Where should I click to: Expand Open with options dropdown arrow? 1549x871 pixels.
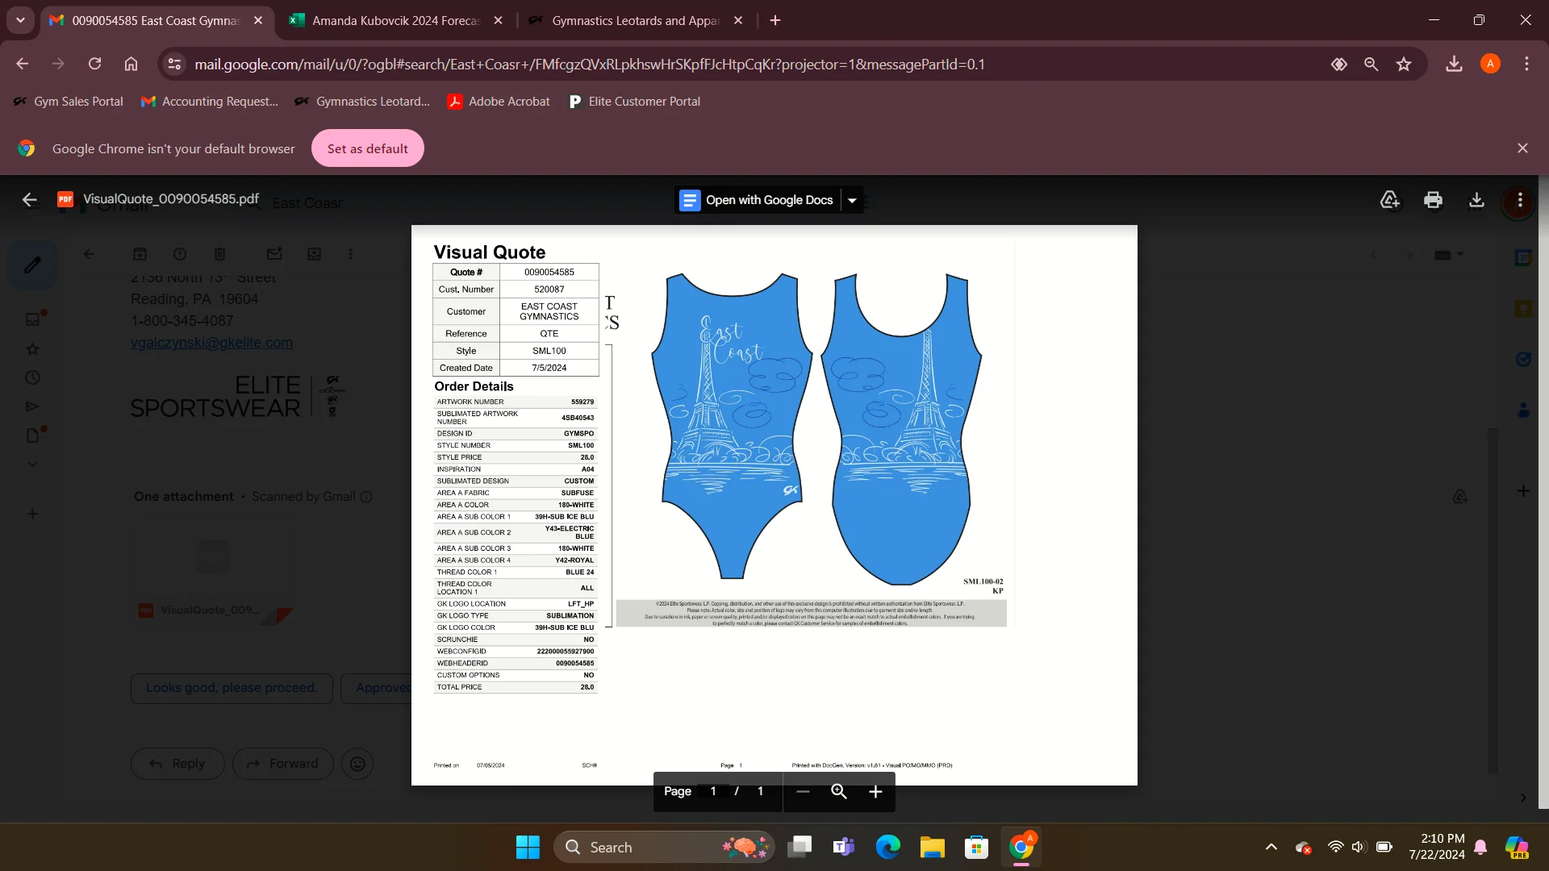click(x=852, y=200)
